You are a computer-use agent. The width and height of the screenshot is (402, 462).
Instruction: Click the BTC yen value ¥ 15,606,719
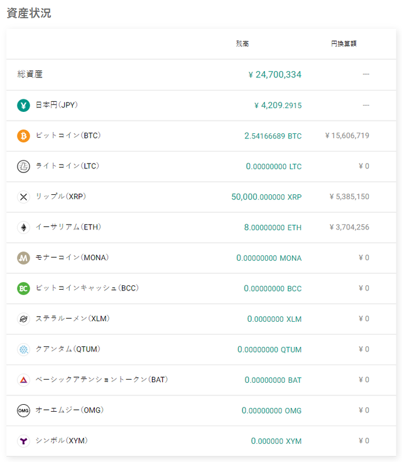pos(347,136)
